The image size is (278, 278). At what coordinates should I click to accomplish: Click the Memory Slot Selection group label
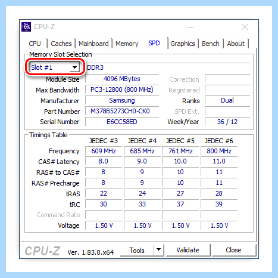(61, 54)
